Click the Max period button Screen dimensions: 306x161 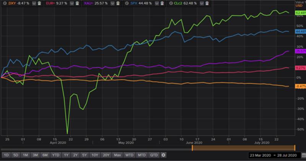click(117, 155)
